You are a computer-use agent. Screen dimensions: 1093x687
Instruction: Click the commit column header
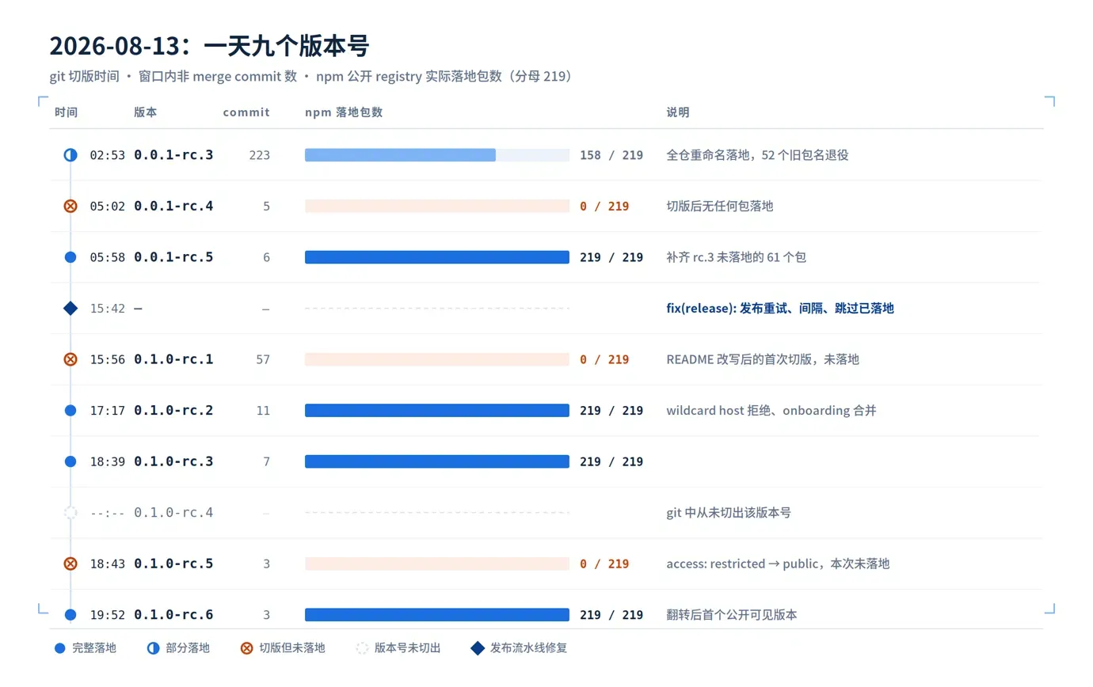(246, 112)
